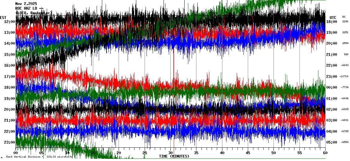Click the DC offset value 2554
Viewport: 350px width, 161px height.
[345, 43]
